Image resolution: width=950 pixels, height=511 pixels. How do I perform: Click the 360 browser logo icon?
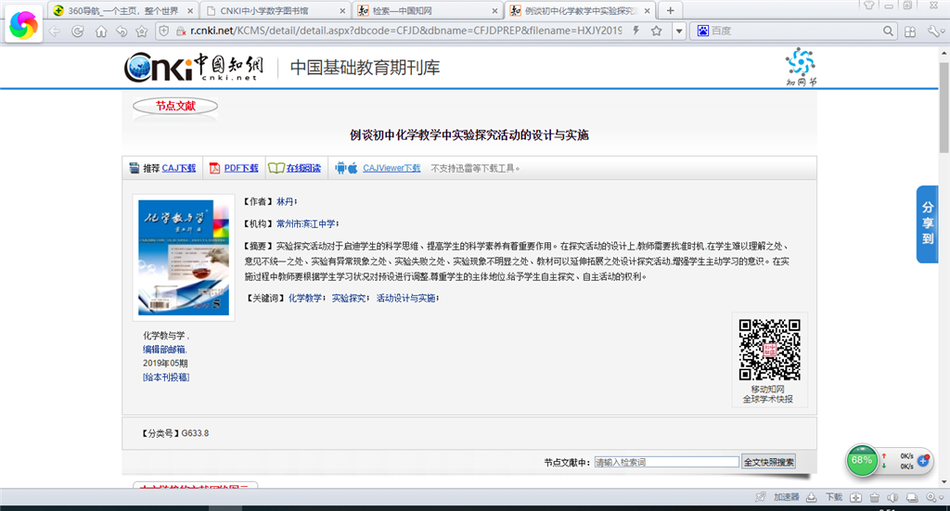23,25
